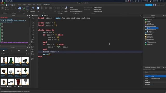This screenshot has width=166, height=93.
Task: Collapse the Data section in Properties
Action: (x=144, y=72)
